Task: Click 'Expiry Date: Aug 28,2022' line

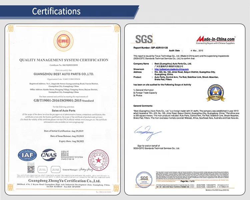Action: (x=71, y=141)
